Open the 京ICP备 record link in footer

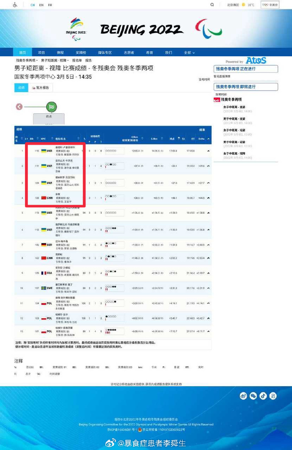pos(122,430)
